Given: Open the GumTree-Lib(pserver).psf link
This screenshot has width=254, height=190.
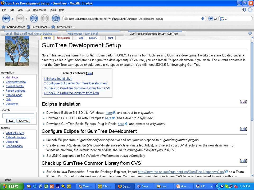Looking at the screenshot, I should pos(181,172).
